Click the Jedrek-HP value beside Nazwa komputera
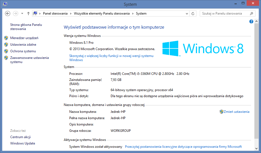261x153 pixels. pyautogui.click(x=118, y=112)
